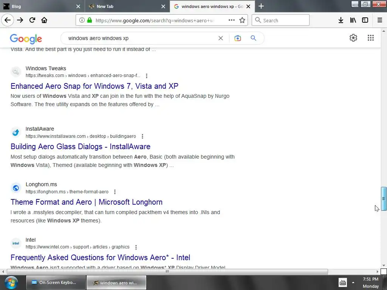Search by image with Google Lens
This screenshot has width=387, height=290.
[x=238, y=38]
